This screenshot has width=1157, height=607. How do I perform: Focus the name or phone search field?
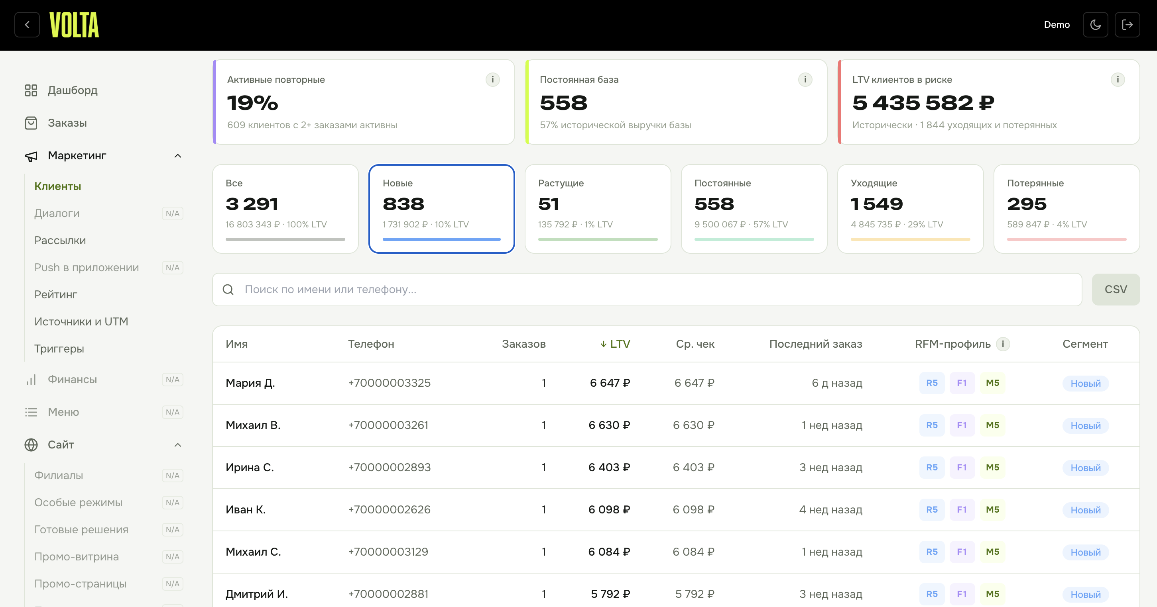[647, 290]
